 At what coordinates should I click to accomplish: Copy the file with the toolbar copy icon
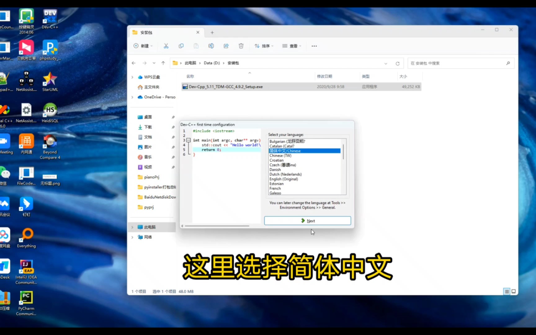(181, 46)
